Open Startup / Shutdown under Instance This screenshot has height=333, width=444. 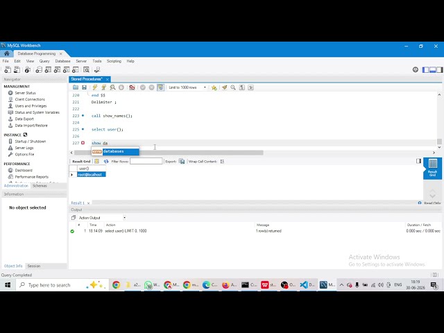pos(31,142)
